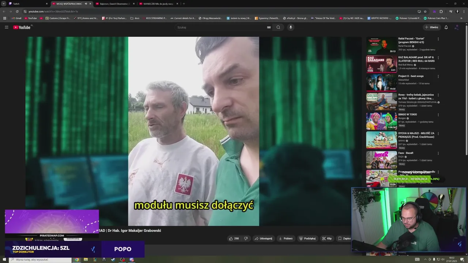This screenshot has width=468, height=263.
Task: Open the Customs | Escape Fr... bookmark
Action: click(58, 18)
